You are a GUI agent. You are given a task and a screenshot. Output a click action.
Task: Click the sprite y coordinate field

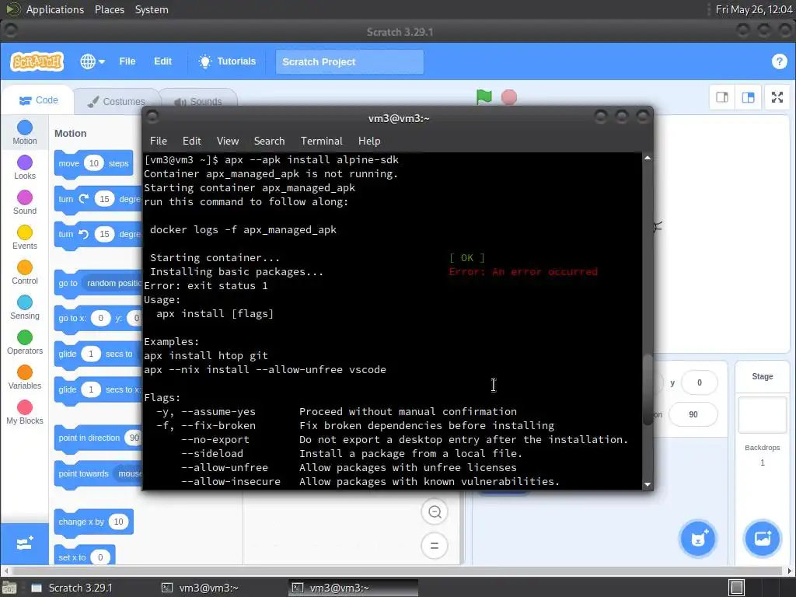(699, 382)
